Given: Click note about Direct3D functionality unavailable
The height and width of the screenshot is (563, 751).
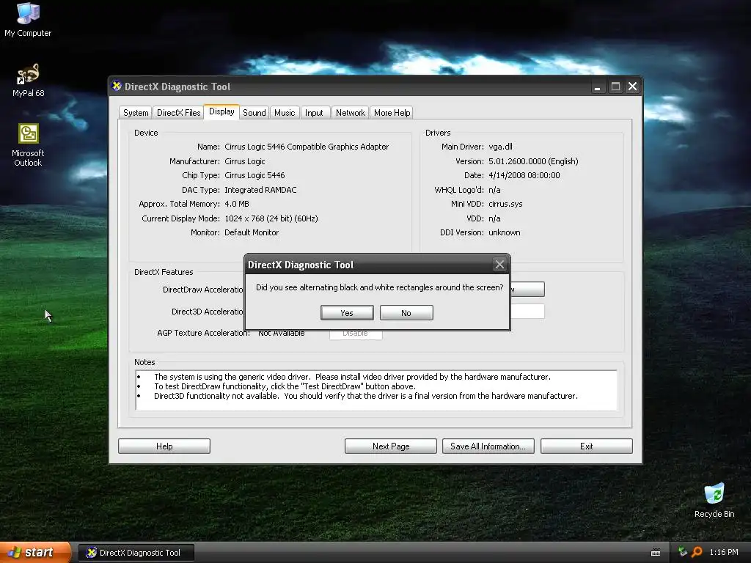Looking at the screenshot, I should tap(366, 396).
